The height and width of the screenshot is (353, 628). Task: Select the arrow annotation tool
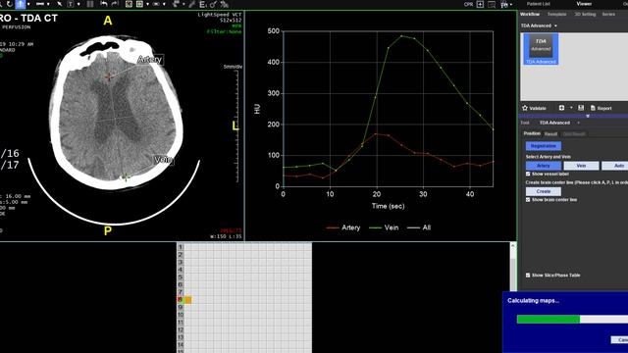tap(60, 4)
